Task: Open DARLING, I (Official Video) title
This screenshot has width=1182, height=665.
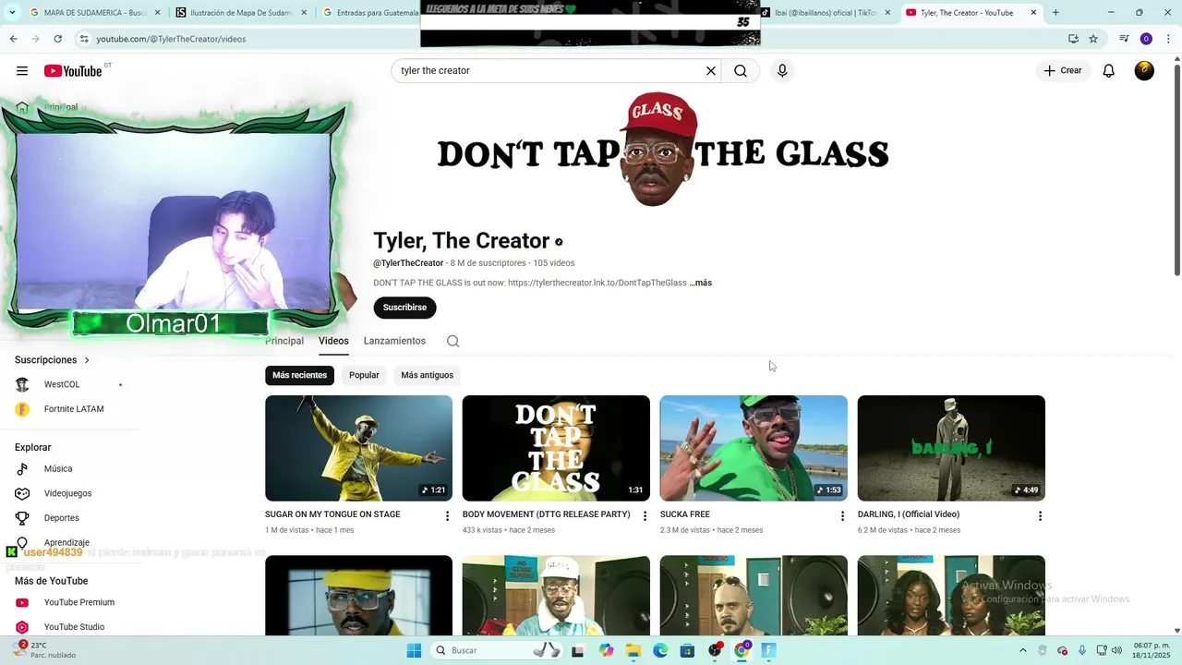Action: click(x=909, y=514)
